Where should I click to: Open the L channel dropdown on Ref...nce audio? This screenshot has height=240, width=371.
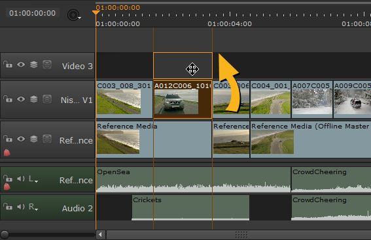coord(33,179)
